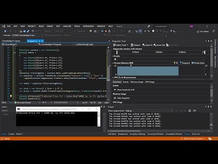This screenshot has width=218, height=164.
Task: Click the 100% editor zoom level dropdown
Action: [6, 102]
